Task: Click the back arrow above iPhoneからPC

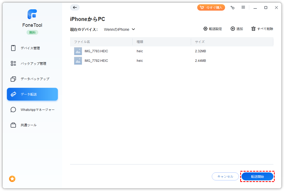Action: [x=75, y=7]
